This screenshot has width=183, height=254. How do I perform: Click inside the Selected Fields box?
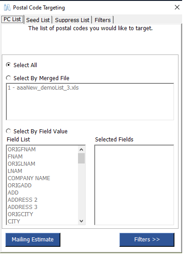click(134, 185)
